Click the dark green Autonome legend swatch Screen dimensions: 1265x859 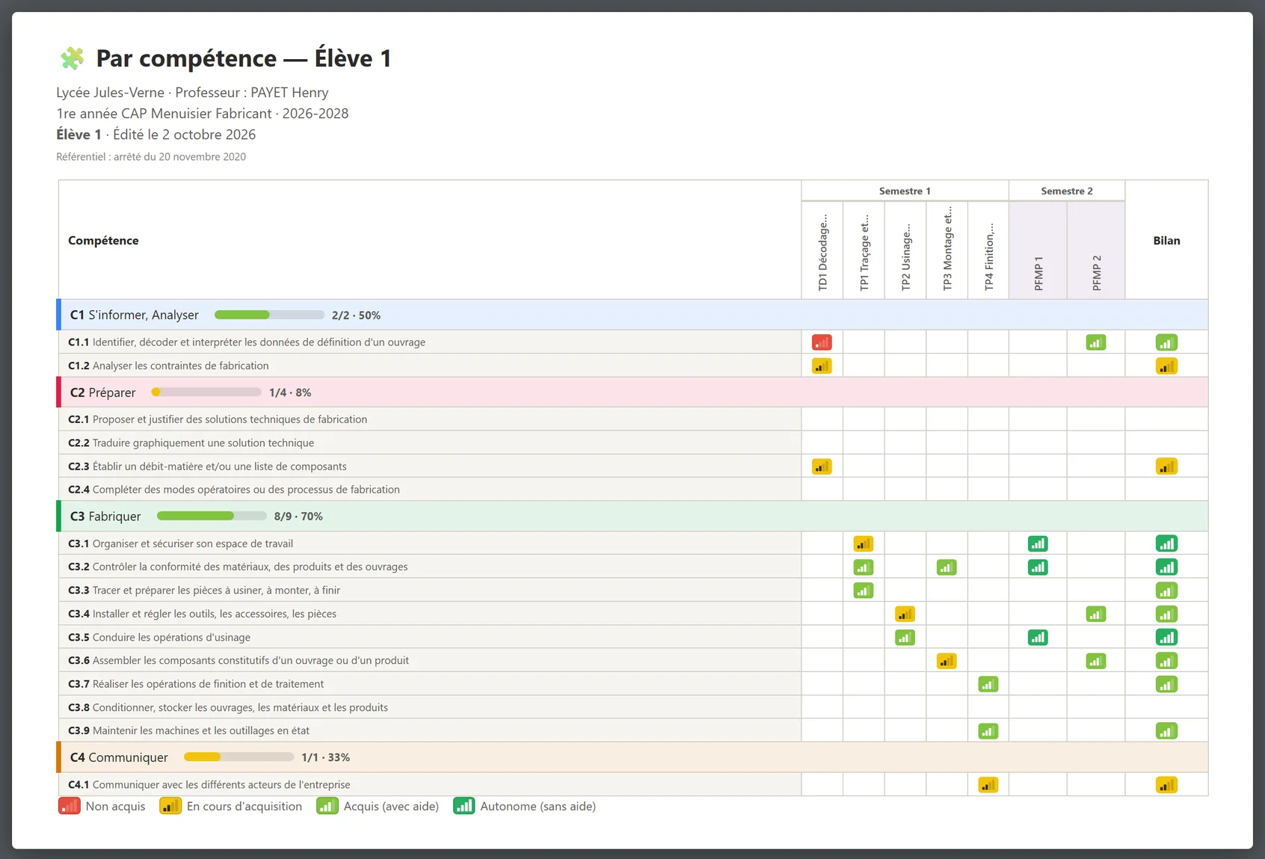[x=464, y=806]
